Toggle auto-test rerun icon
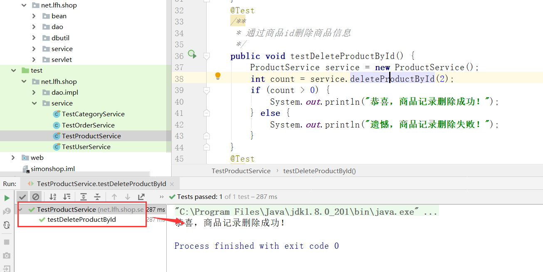Image resolution: width=543 pixels, height=272 pixels. [x=7, y=225]
